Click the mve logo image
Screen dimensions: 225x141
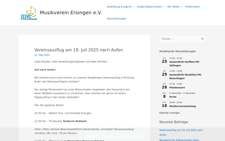[28, 13]
